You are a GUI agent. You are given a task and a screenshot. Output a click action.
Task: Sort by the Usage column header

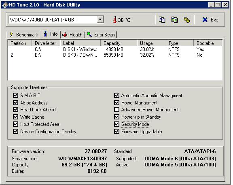(x=151, y=43)
